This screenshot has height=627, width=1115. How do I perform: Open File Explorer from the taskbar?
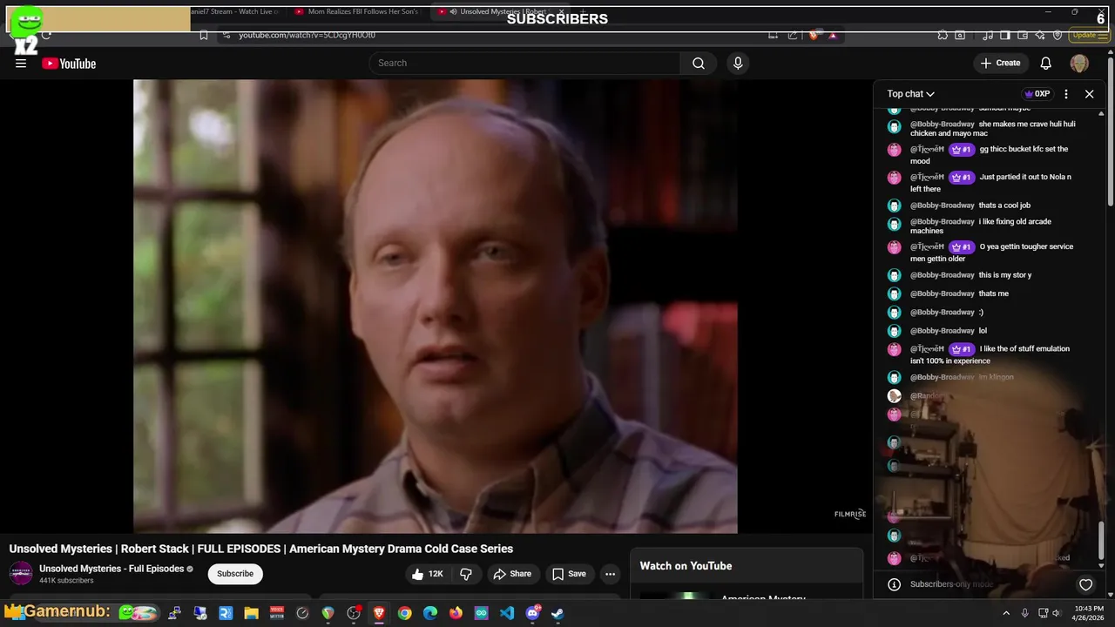[251, 613]
